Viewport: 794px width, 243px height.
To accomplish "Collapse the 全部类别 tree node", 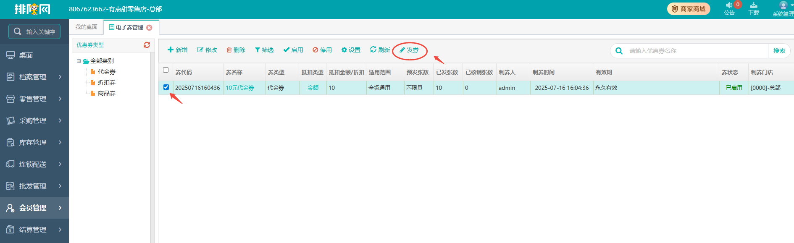I will (79, 61).
